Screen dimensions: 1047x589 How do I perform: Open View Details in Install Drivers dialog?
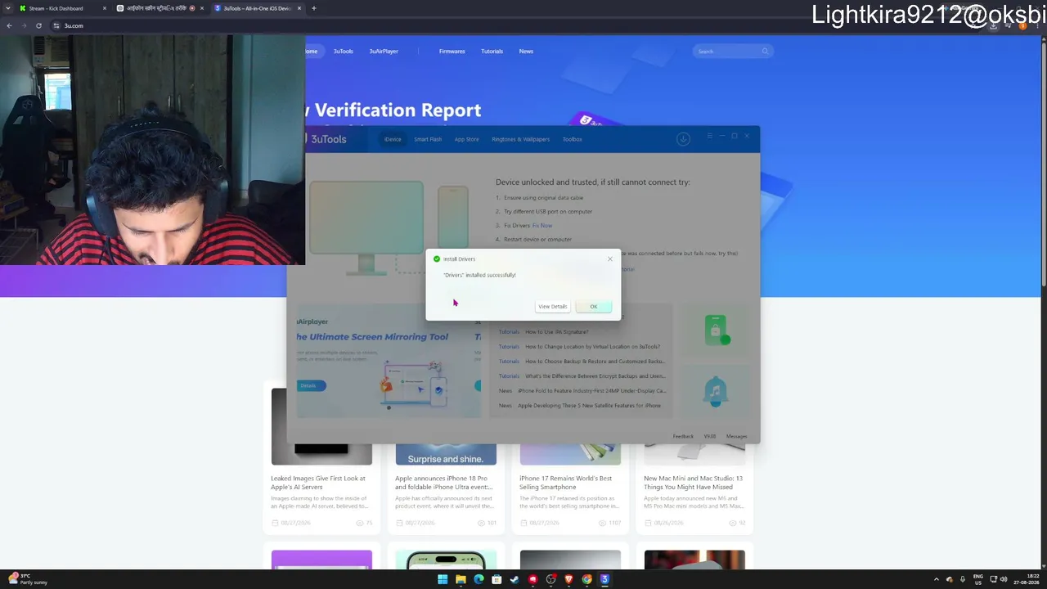click(552, 307)
